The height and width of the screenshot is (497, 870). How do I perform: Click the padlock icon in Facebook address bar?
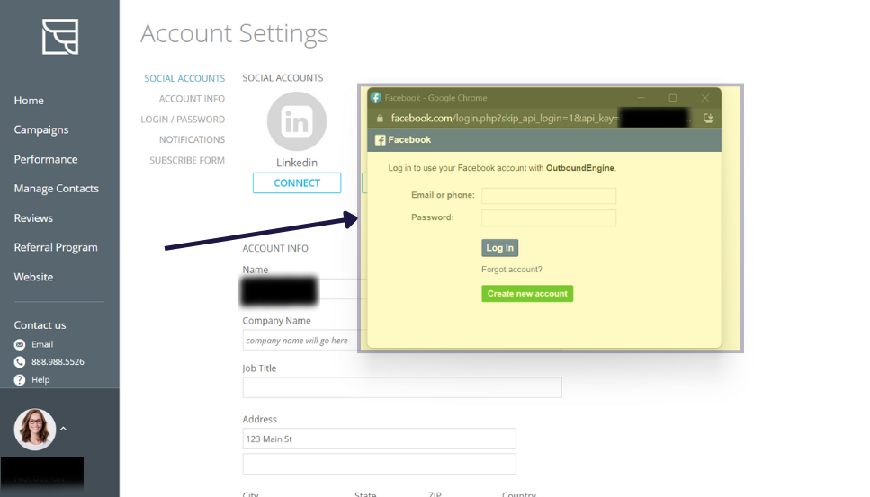coord(380,118)
